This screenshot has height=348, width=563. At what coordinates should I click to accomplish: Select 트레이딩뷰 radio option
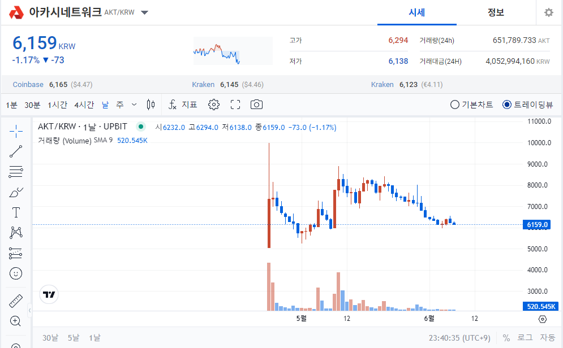click(x=527, y=105)
